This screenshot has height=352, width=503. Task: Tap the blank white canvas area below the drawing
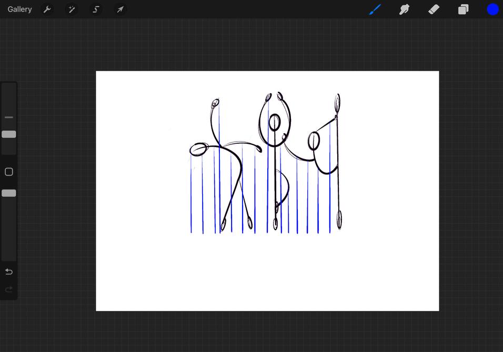pos(267,273)
